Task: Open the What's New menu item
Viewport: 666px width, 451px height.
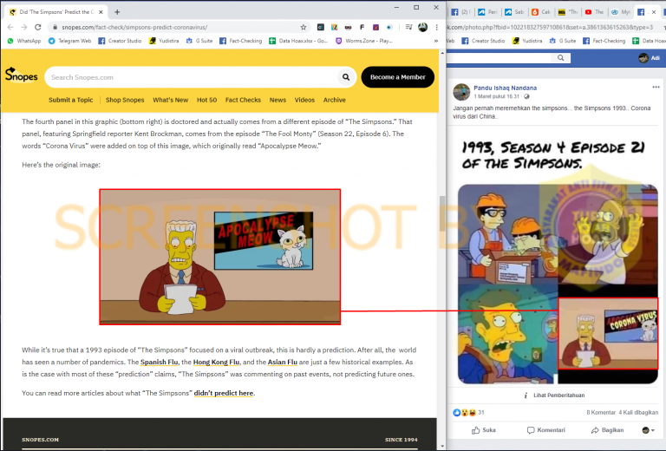Action: pyautogui.click(x=170, y=100)
